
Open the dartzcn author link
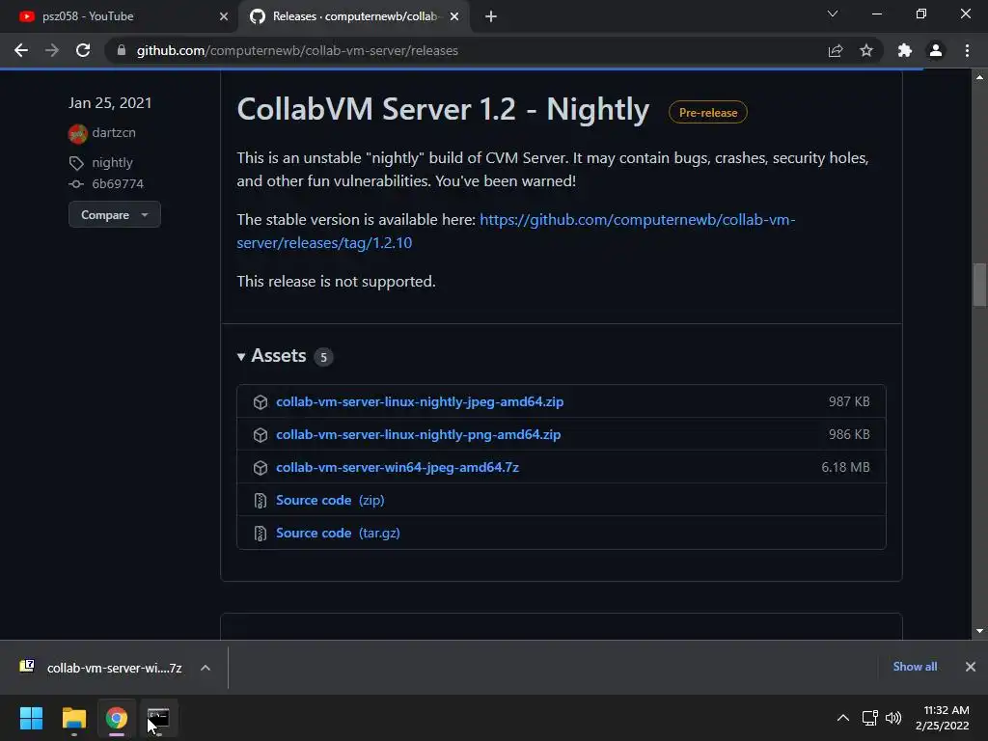click(114, 132)
